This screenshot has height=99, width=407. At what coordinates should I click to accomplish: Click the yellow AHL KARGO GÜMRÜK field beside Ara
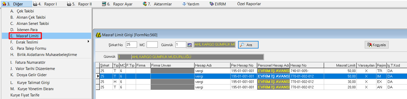(x=215, y=45)
